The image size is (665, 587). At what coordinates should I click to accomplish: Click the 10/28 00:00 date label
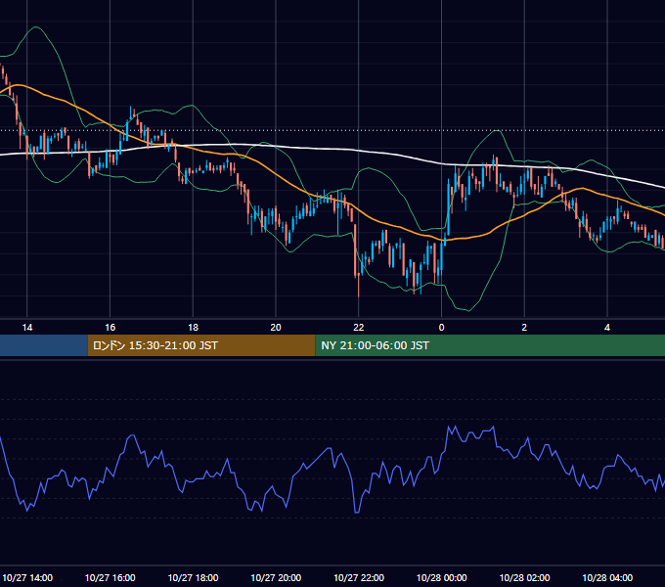[x=441, y=577]
